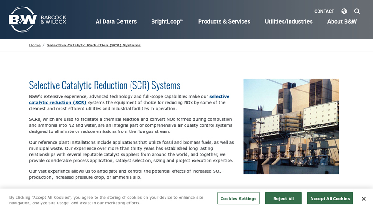373x209 pixels.
Task: Accept All Cookies
Action: click(x=330, y=198)
